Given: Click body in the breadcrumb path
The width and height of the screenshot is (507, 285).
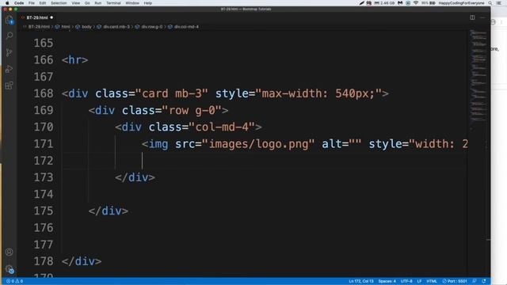Looking at the screenshot, I should pyautogui.click(x=86, y=27).
